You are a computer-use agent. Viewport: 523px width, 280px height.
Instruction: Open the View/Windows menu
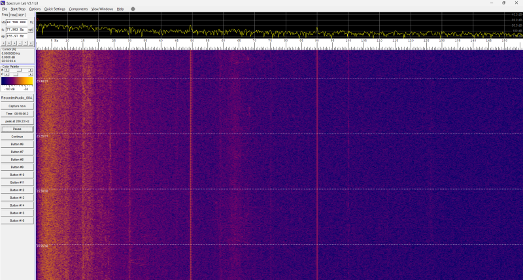103,9
